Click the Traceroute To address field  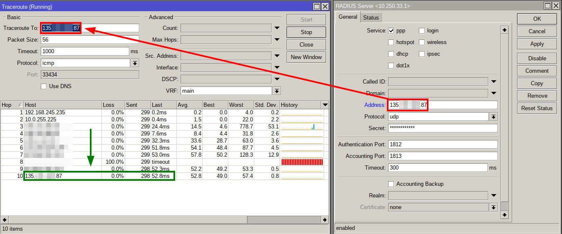coord(90,28)
